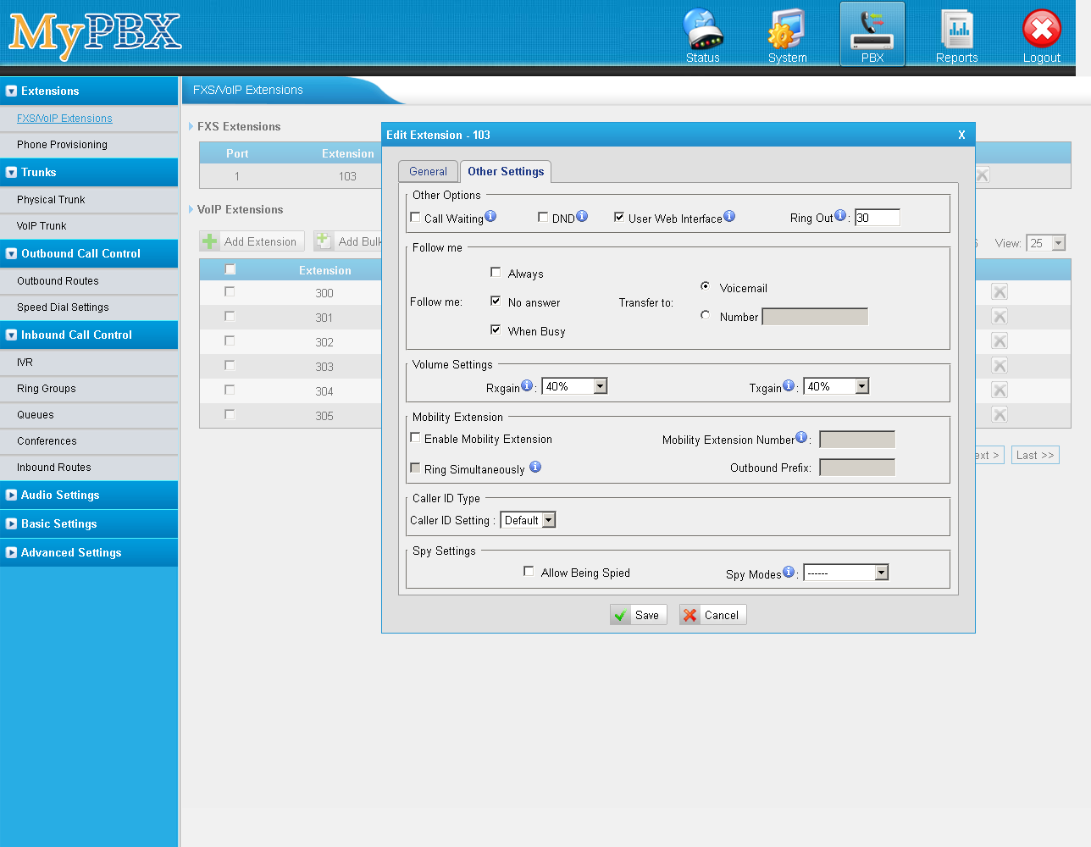Uncheck the When Busy option

tap(496, 329)
